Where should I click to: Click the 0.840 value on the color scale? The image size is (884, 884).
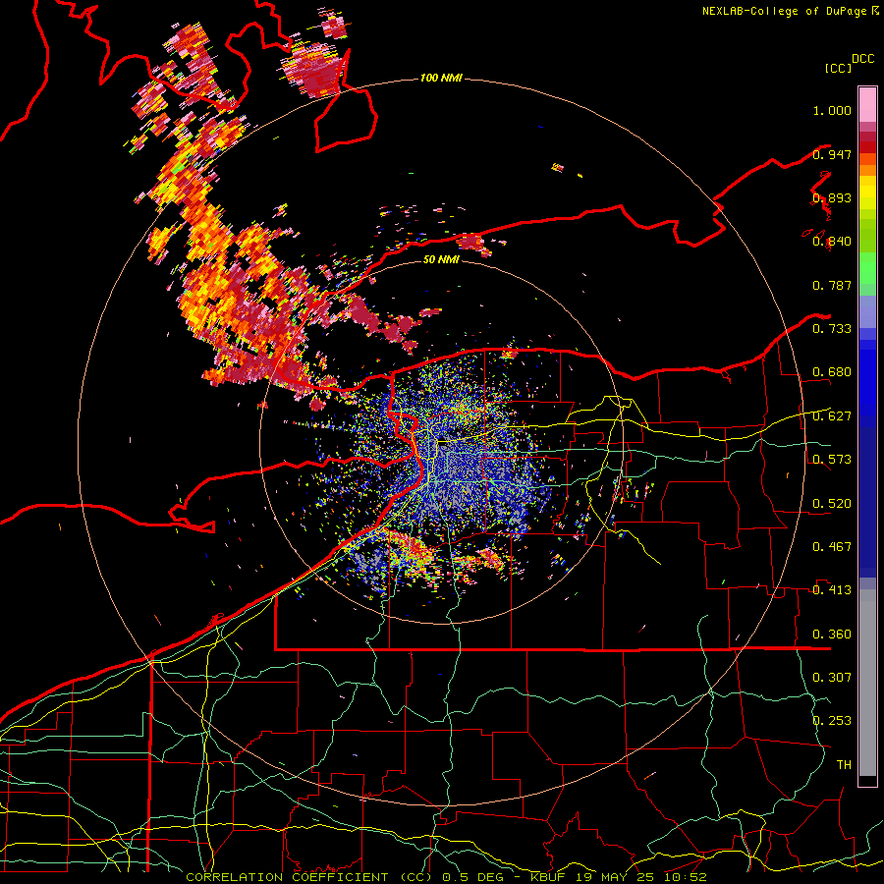point(832,242)
